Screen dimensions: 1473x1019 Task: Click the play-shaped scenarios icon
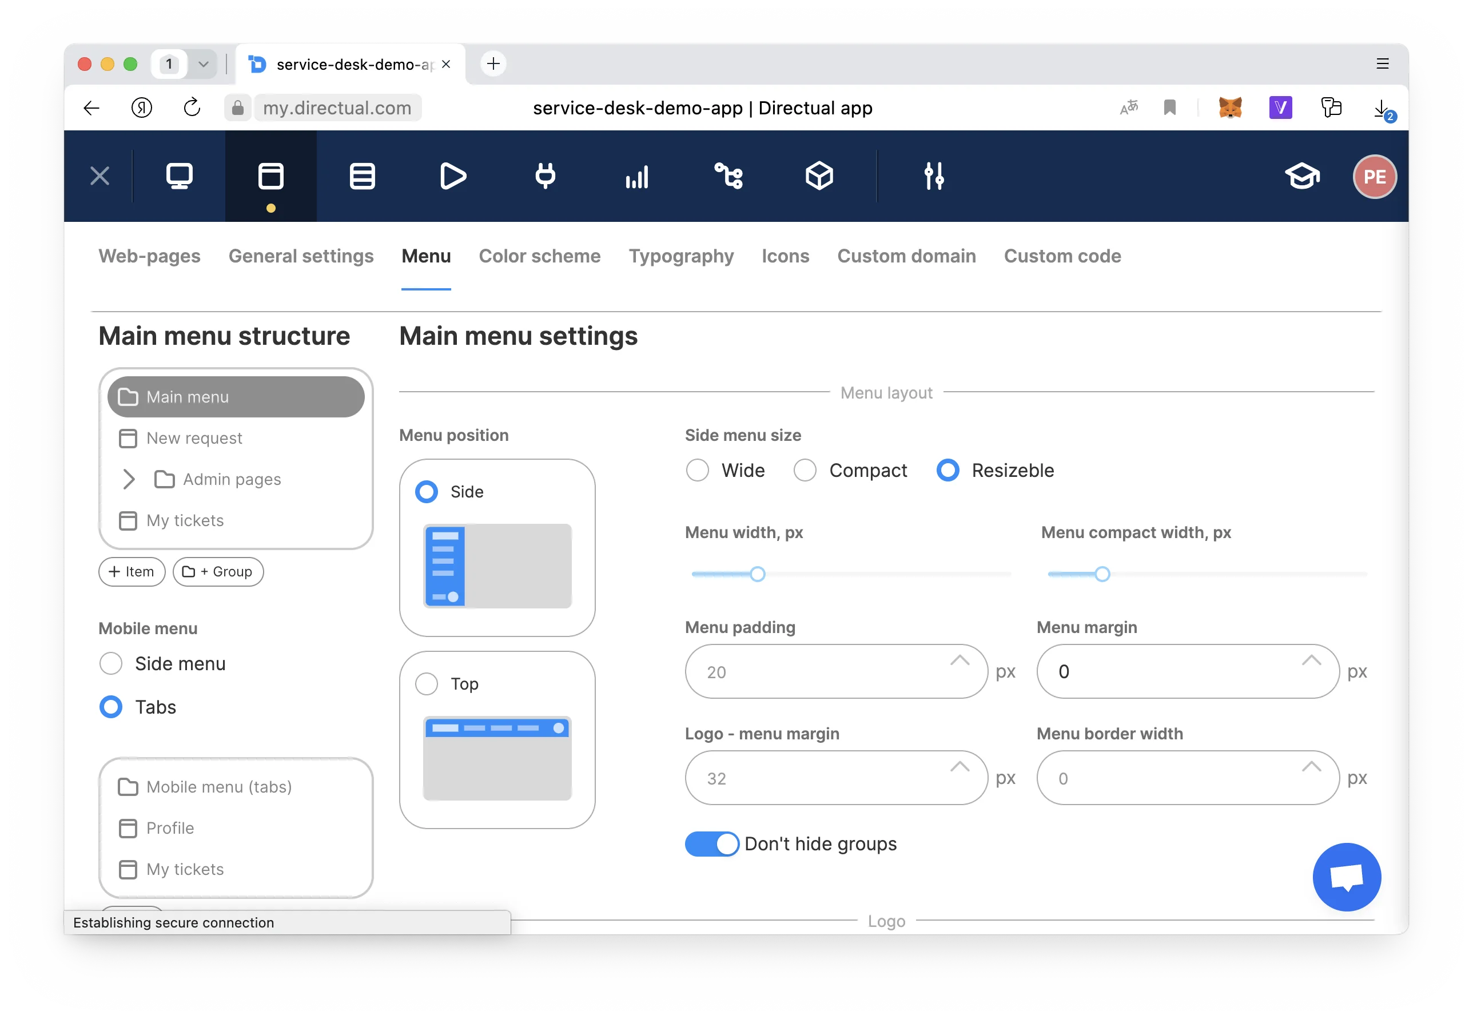tap(453, 176)
